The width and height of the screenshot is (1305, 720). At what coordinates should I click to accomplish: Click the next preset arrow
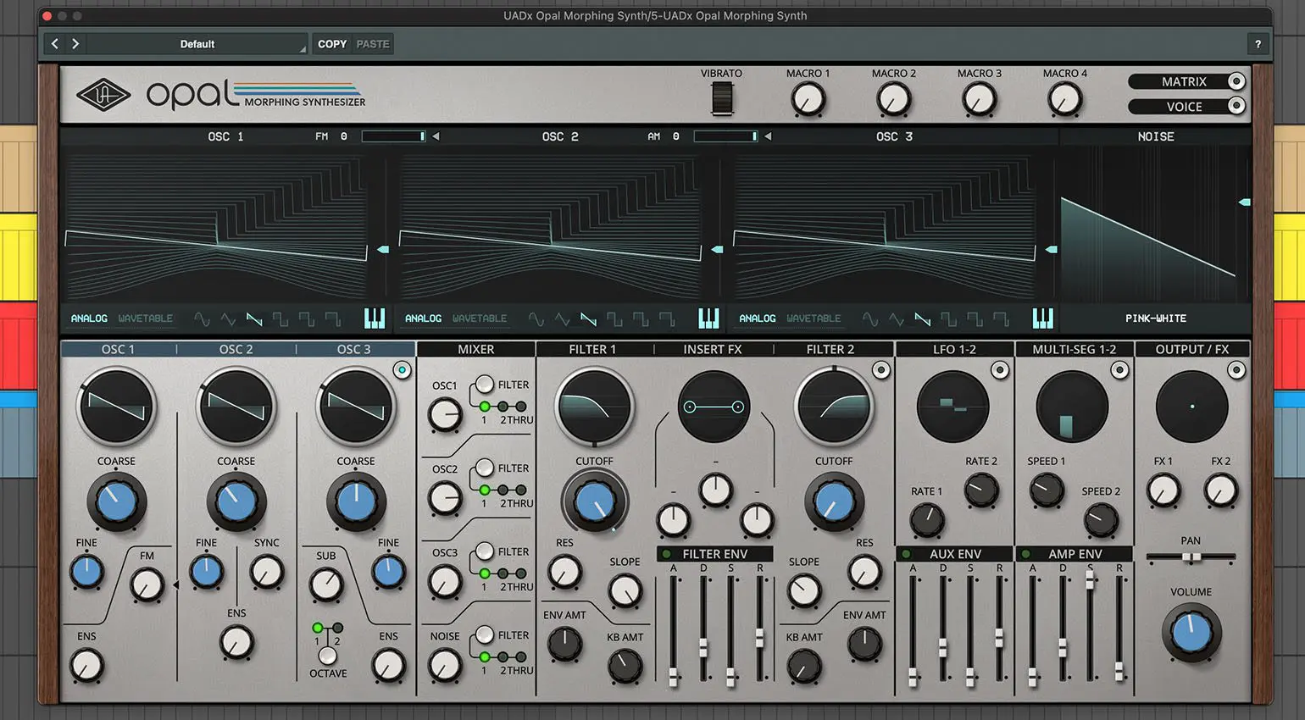tap(75, 43)
